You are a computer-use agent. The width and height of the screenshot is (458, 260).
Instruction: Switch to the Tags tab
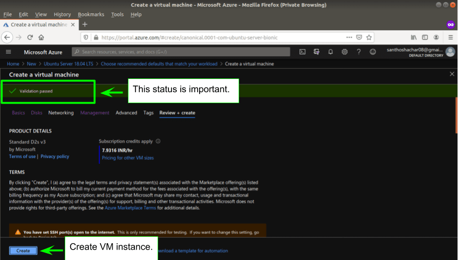pos(148,112)
